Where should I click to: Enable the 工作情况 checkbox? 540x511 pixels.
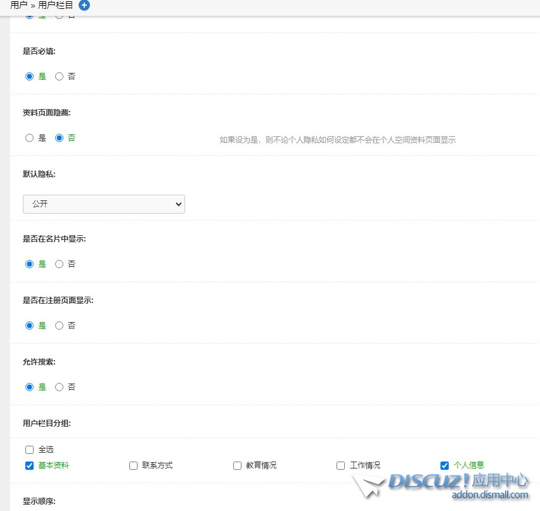coord(340,465)
